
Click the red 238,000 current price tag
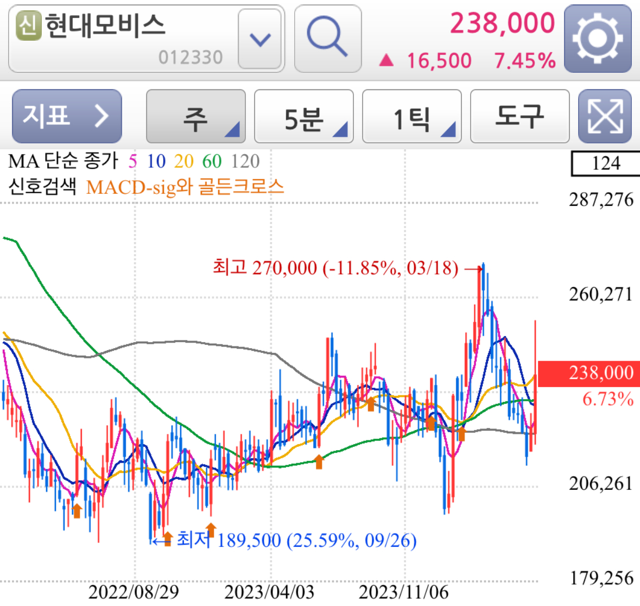click(588, 373)
